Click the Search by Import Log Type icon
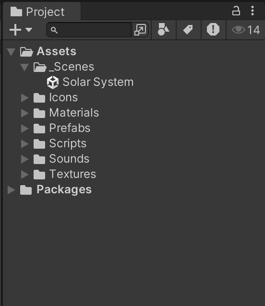265x306 pixels. tap(213, 29)
